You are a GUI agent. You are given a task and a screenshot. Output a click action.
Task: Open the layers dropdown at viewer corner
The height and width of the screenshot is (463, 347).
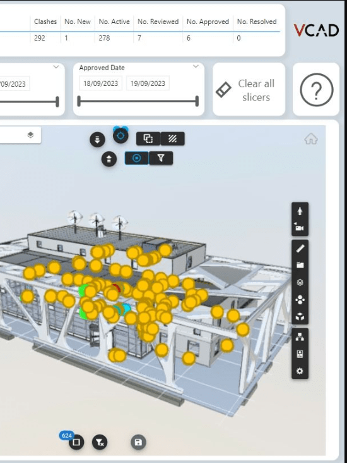pyautogui.click(x=30, y=135)
